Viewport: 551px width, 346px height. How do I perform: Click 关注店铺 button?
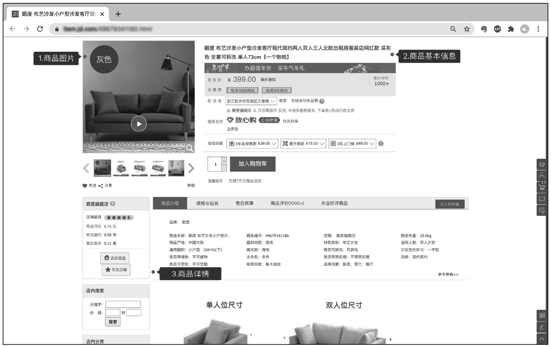[x=116, y=270]
